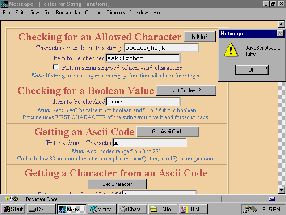Click the 'Get Ascii Code' button
This screenshot has width=286, height=215.
[168, 131]
